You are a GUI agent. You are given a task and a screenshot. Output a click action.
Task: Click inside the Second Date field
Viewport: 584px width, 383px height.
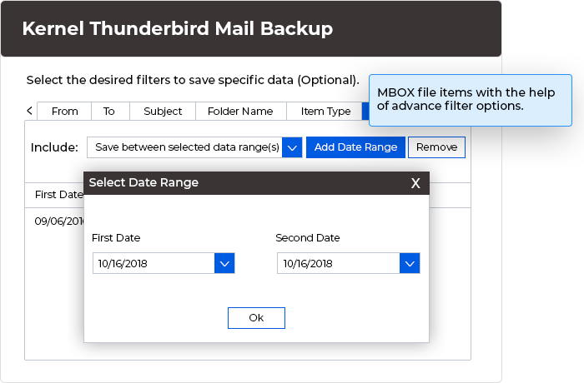coord(338,263)
